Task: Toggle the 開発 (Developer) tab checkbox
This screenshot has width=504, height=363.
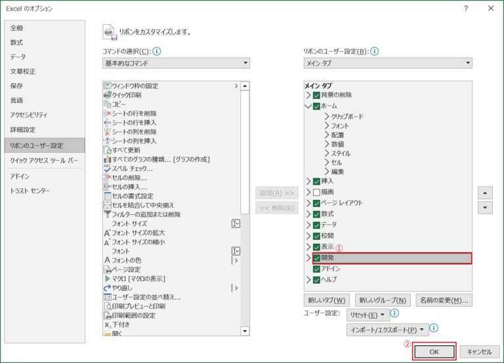Action: (317, 258)
